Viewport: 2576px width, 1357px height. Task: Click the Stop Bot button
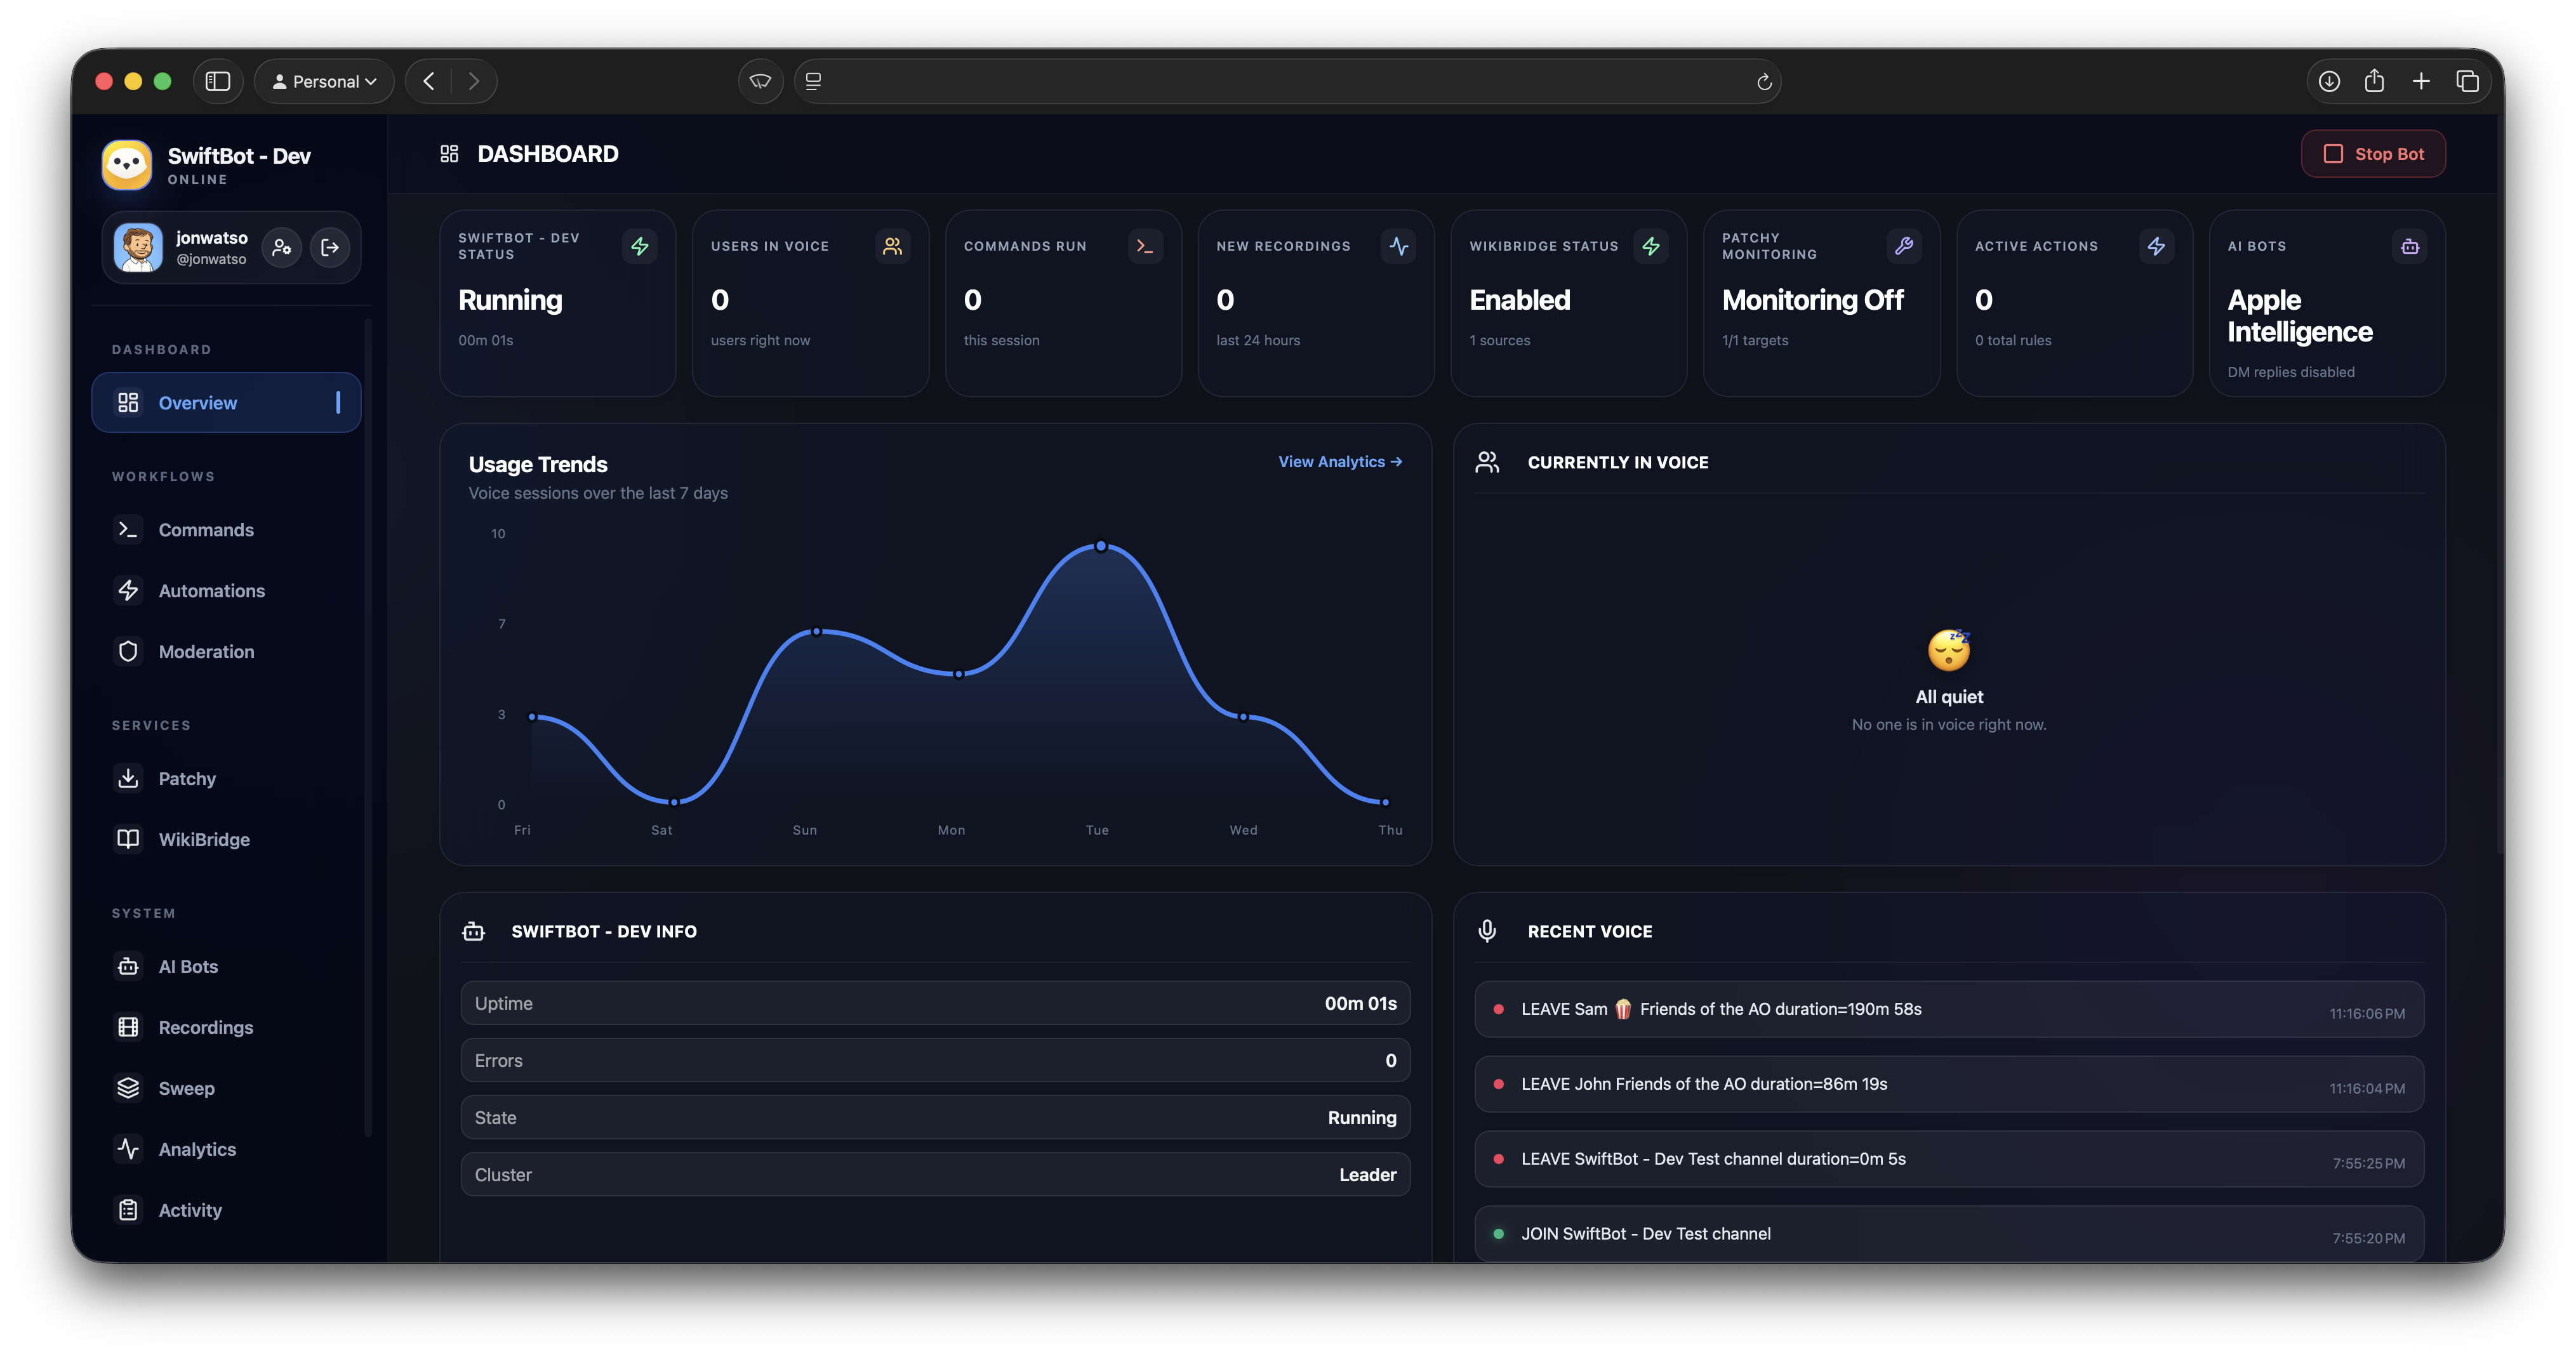click(x=2373, y=154)
